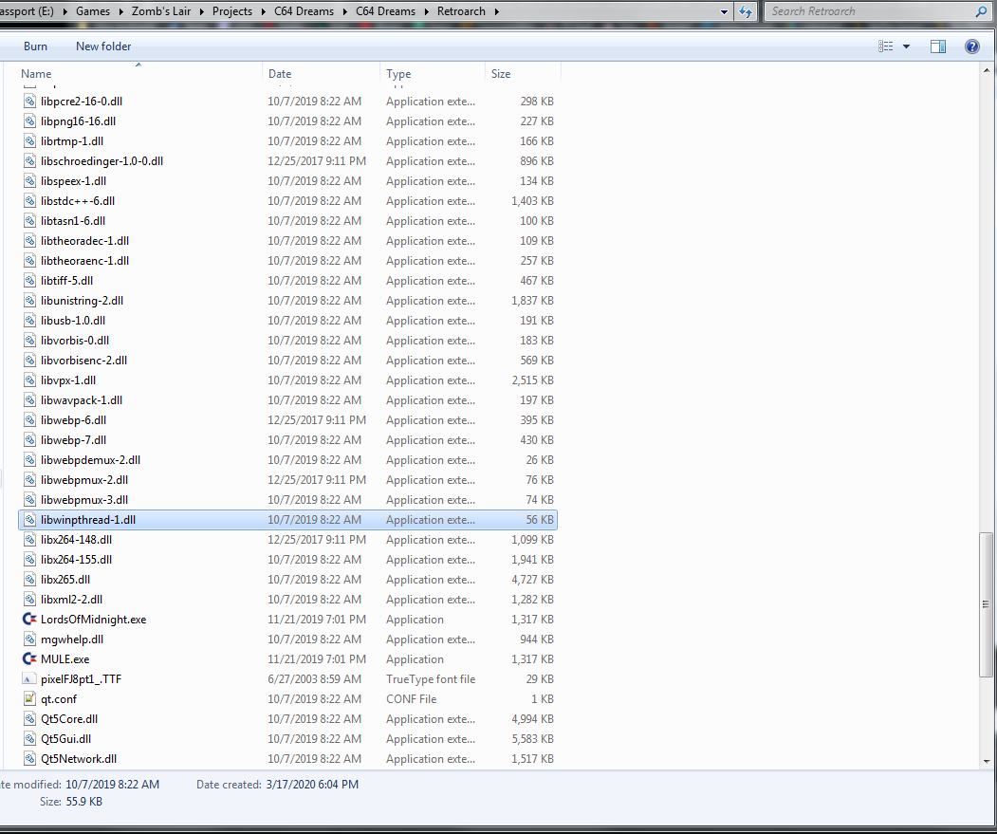
Task: Select the libunistring-2.dll file name
Action: tap(82, 300)
